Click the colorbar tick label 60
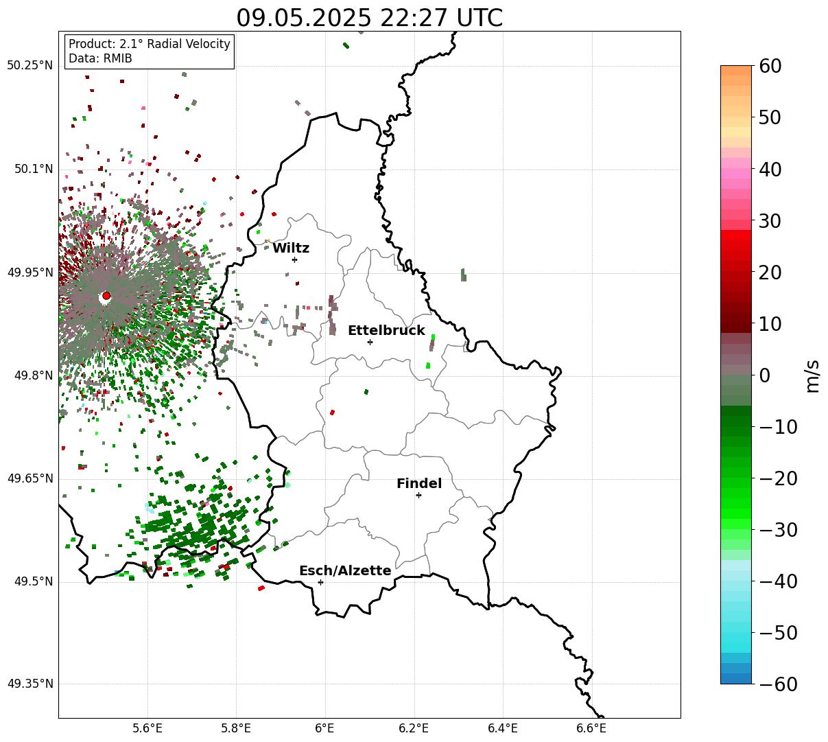 [770, 67]
